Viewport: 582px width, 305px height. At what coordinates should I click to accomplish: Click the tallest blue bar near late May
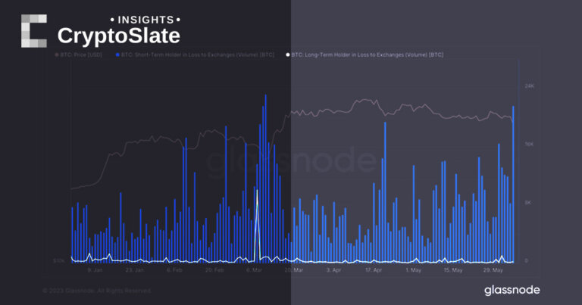(x=513, y=182)
